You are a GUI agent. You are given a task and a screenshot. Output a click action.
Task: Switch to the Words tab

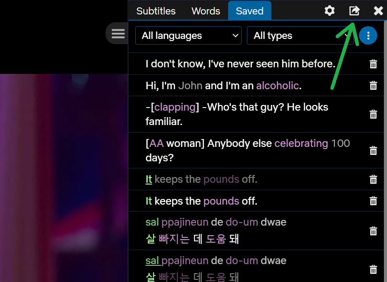206,11
